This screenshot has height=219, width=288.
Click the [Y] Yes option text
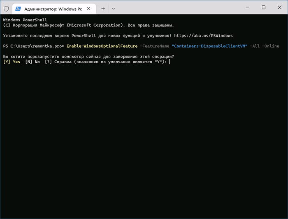click(12, 62)
